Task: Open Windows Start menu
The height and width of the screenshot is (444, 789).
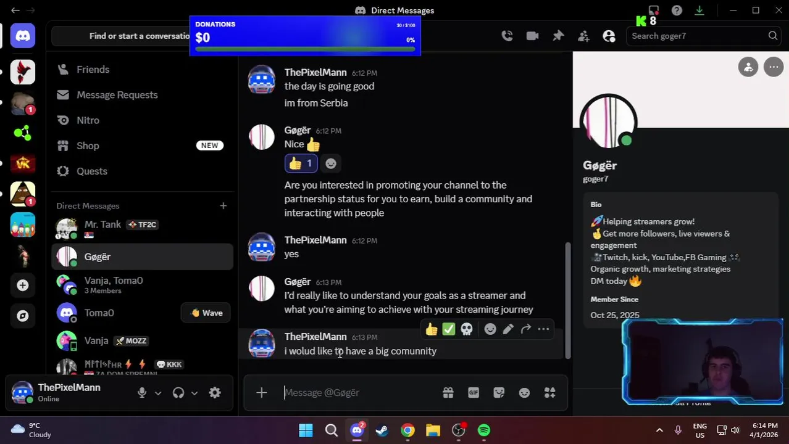Action: pos(306,430)
